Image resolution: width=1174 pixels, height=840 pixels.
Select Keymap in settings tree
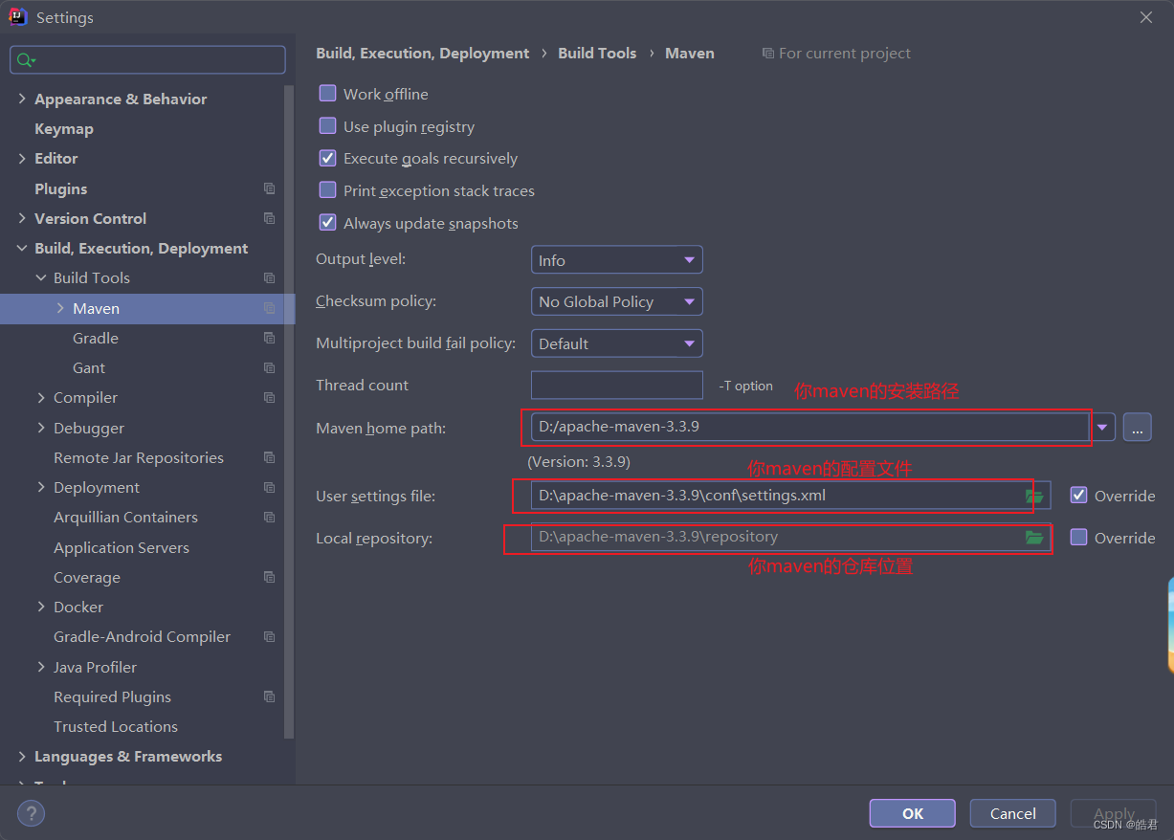[x=64, y=129]
